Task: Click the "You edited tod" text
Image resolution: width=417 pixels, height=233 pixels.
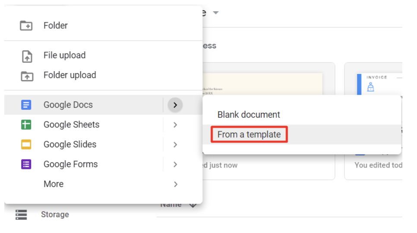Action: [x=378, y=165]
